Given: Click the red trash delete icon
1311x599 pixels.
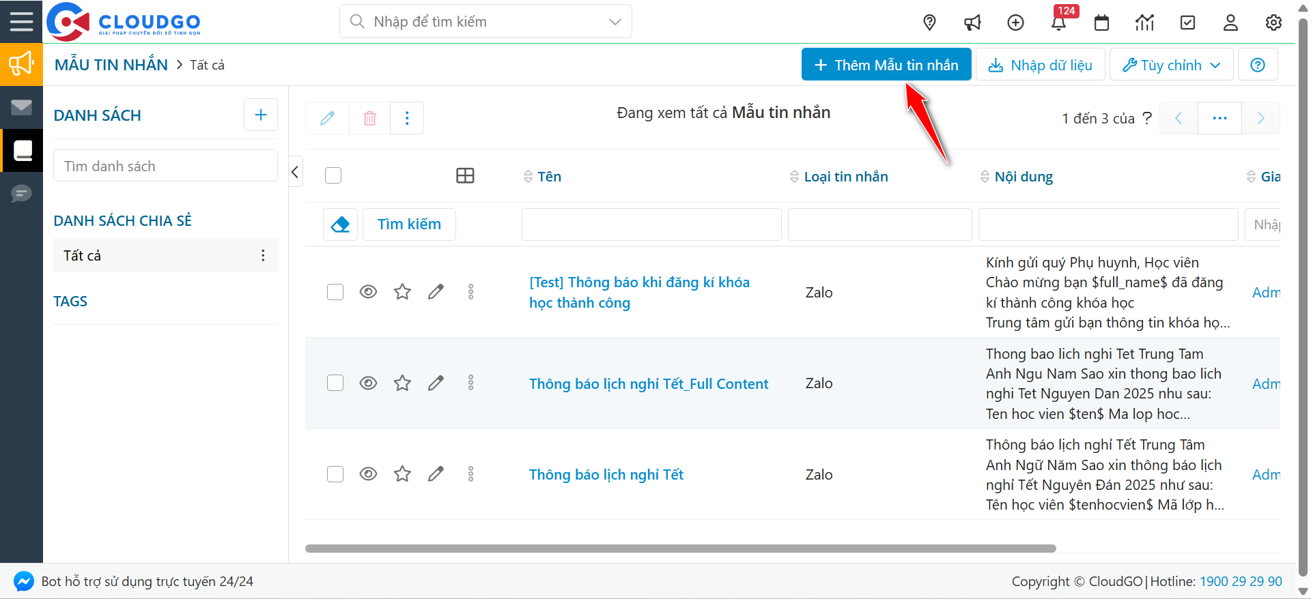Looking at the screenshot, I should [x=369, y=118].
